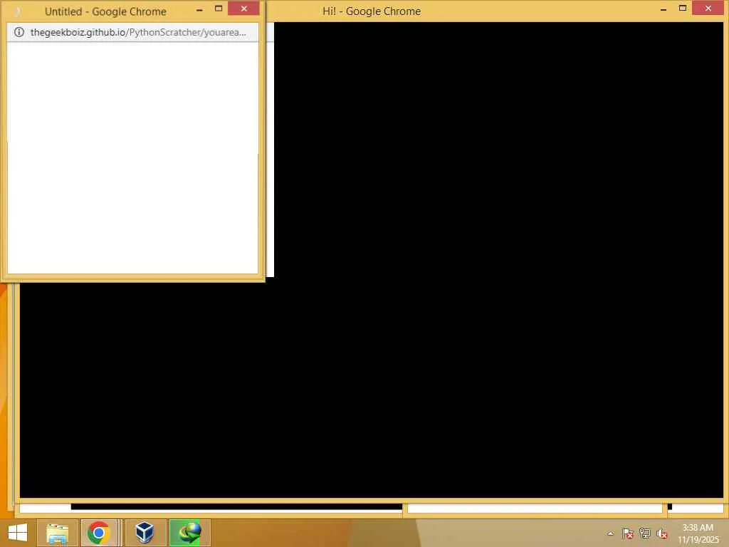Click the Hi! - Google Chrome title bar
729x547 pixels.
[372, 11]
